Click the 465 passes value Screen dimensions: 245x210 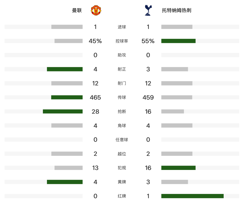pyautogui.click(x=95, y=97)
